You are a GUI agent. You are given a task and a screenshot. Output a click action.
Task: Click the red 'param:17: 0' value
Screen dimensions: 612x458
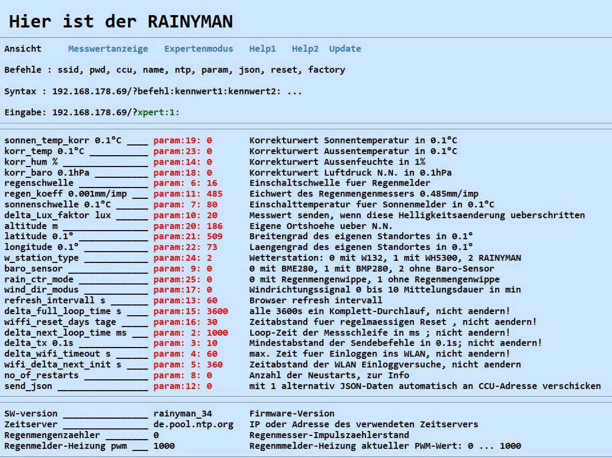pos(182,289)
